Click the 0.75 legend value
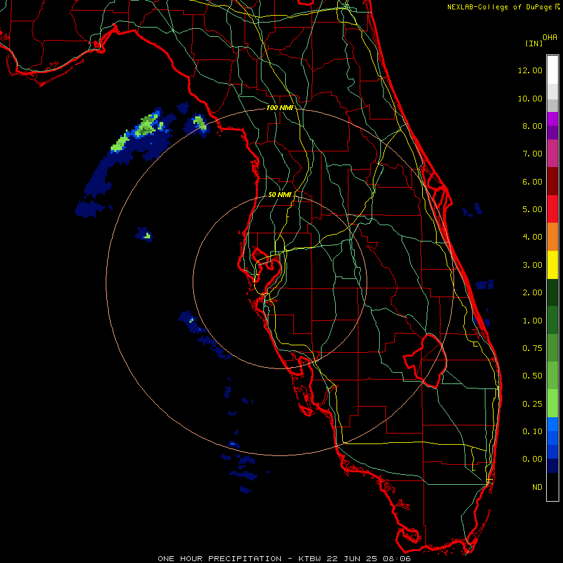This screenshot has width=563, height=563. pos(532,348)
